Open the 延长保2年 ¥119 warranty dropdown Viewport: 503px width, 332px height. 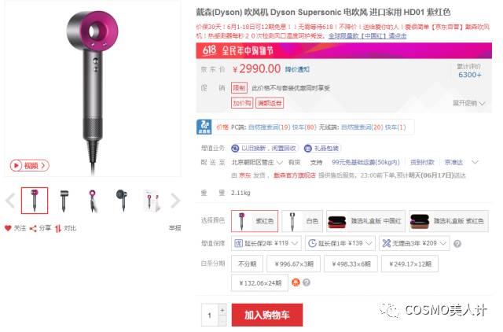click(266, 243)
